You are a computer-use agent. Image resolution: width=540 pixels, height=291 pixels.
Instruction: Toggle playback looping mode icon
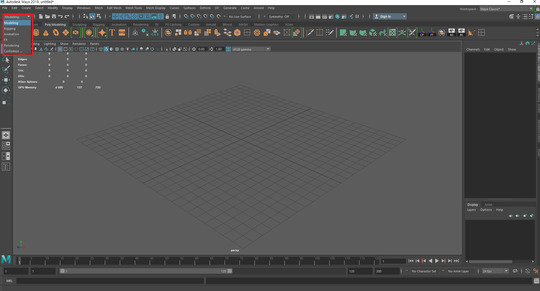click(515, 271)
